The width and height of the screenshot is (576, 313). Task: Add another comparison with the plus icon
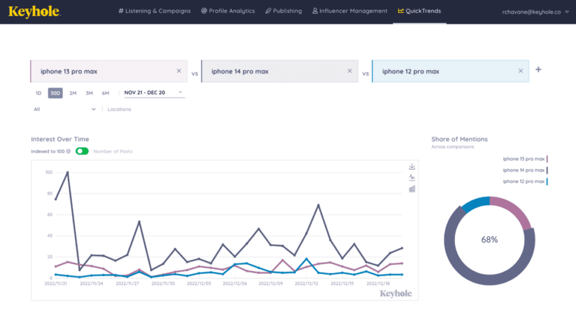tap(538, 69)
